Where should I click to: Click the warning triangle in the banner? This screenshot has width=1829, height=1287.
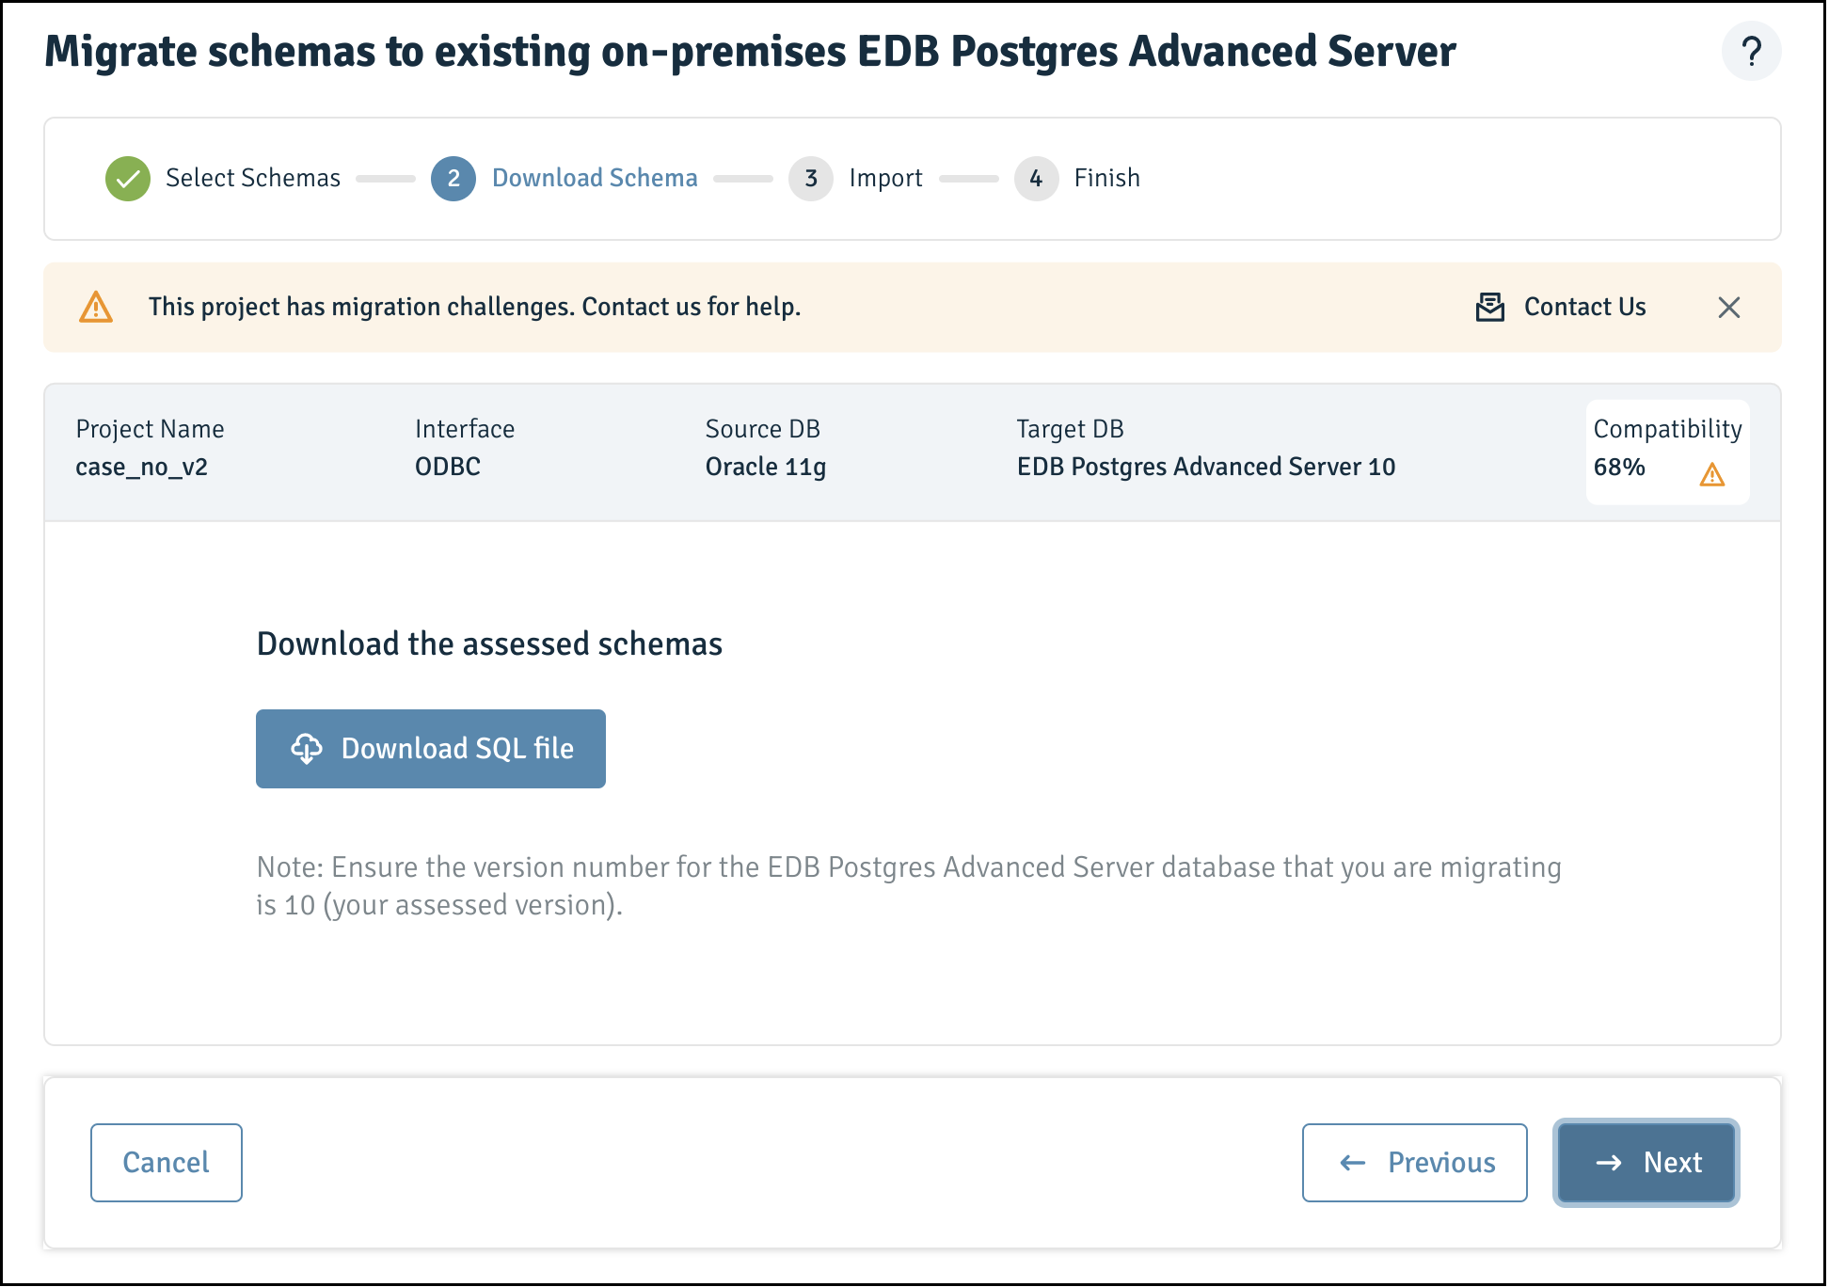pos(96,308)
